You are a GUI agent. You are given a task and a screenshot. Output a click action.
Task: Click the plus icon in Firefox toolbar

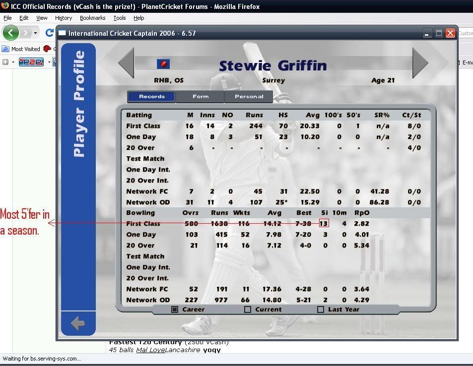pyautogui.click(x=5, y=62)
